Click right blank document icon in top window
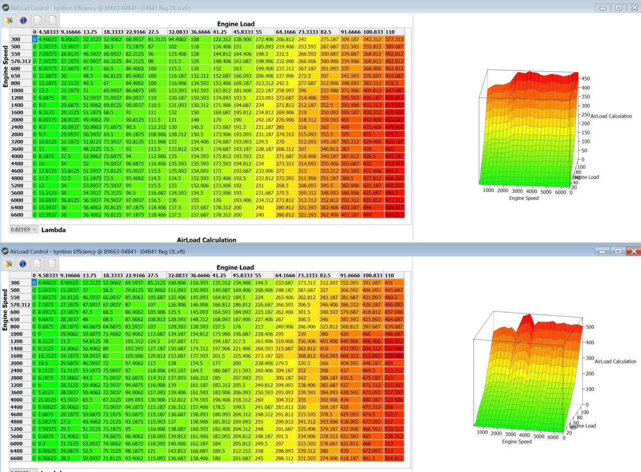This screenshot has height=472, width=641. coord(52,20)
